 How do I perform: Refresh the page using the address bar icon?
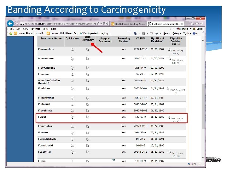tap(107, 23)
